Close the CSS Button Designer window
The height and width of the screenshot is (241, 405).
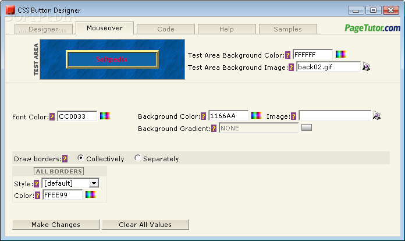[x=391, y=10]
